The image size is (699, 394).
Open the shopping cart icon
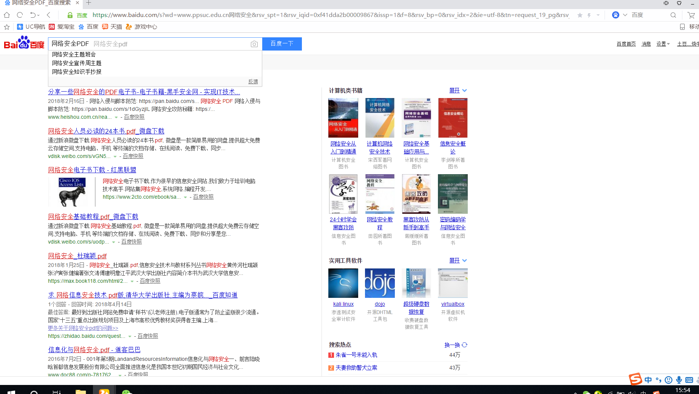click(x=691, y=15)
